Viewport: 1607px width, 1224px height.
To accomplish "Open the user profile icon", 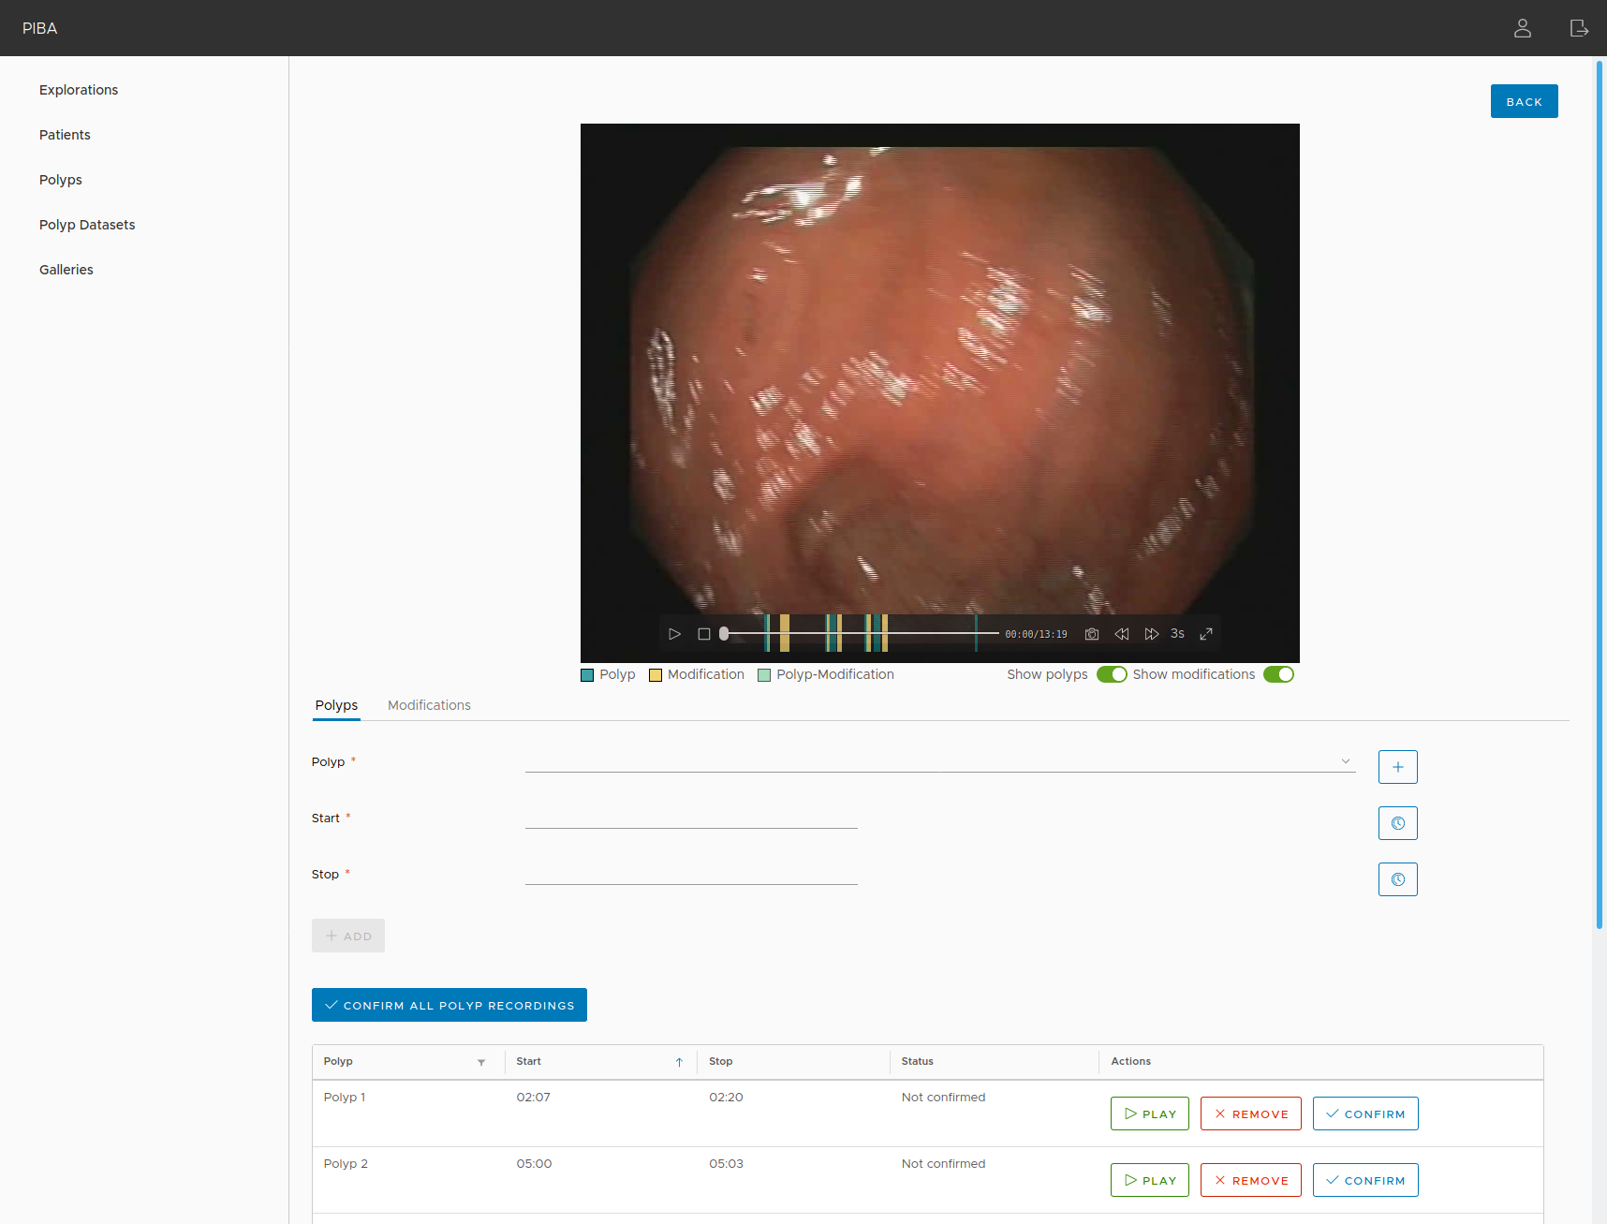I will [1523, 28].
